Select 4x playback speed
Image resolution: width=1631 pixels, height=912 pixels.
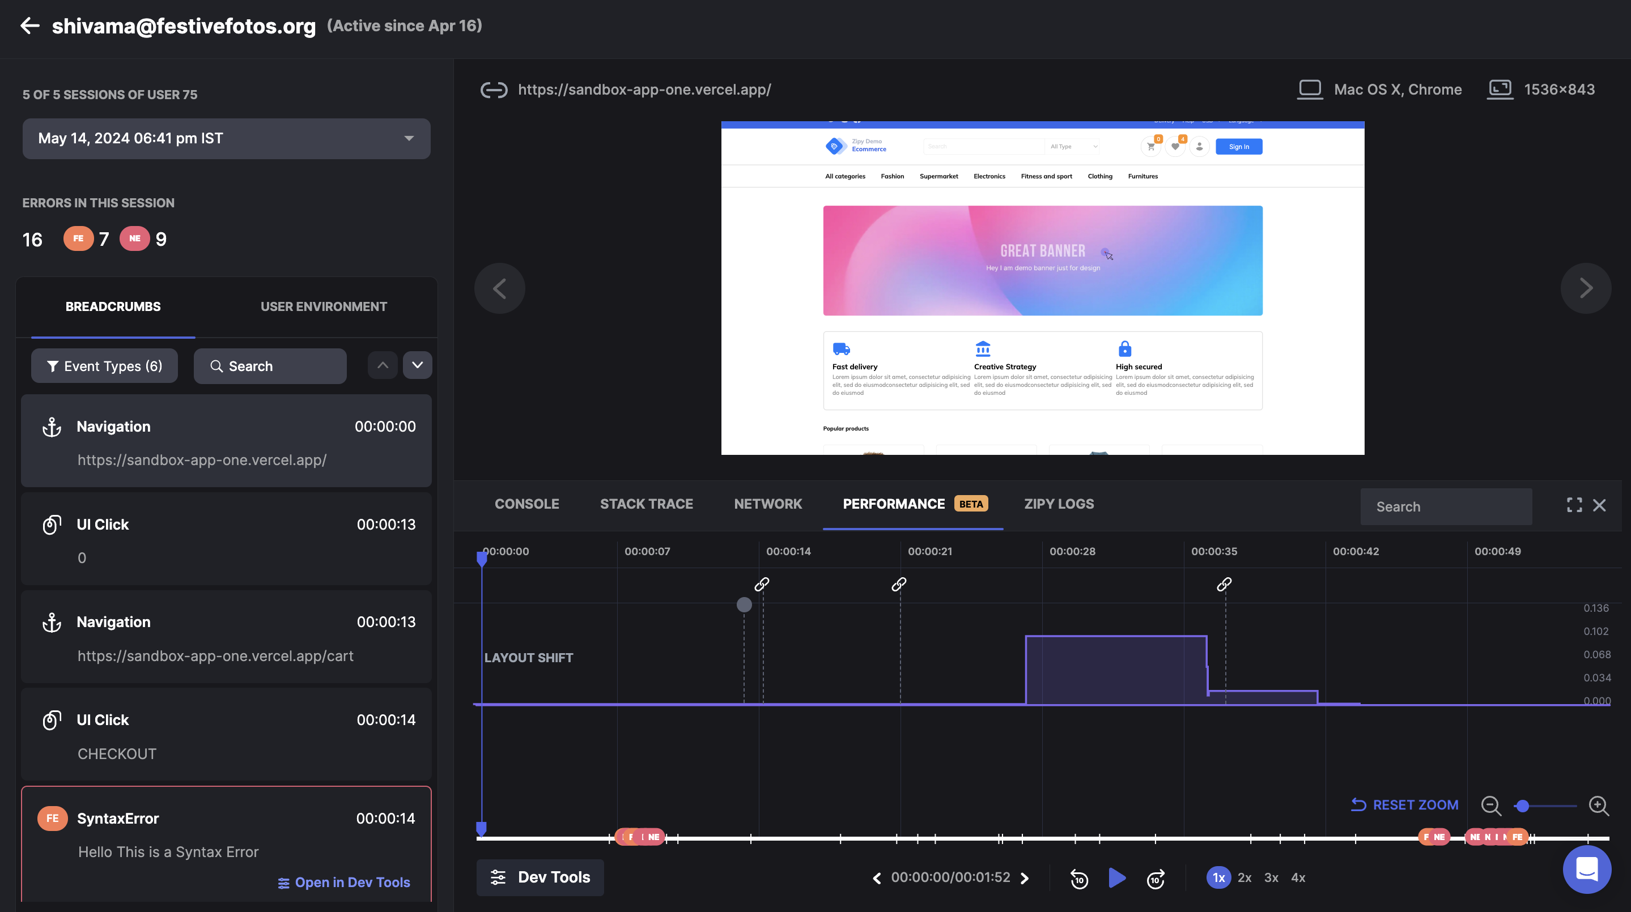tap(1298, 878)
